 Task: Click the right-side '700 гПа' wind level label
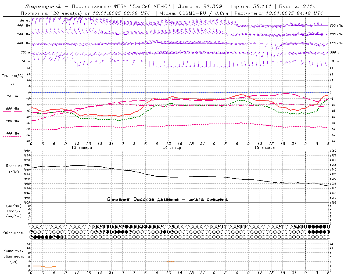pyautogui.click(x=336, y=34)
